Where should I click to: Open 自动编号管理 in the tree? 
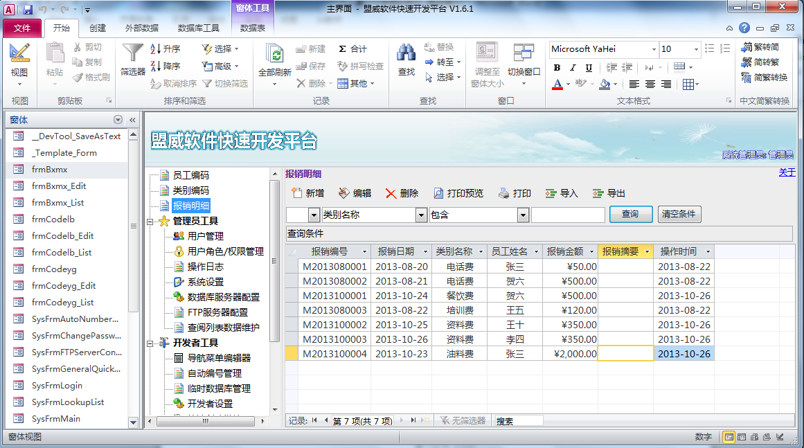pos(215,373)
